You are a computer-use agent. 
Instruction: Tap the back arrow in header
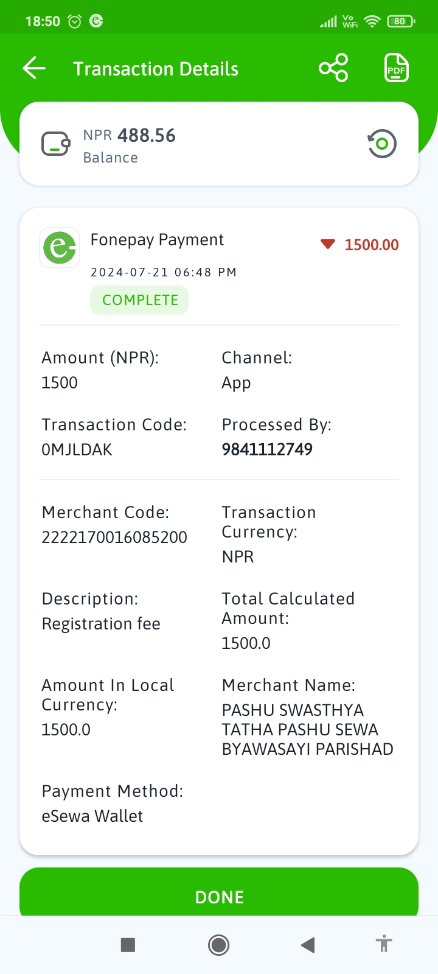tap(34, 68)
